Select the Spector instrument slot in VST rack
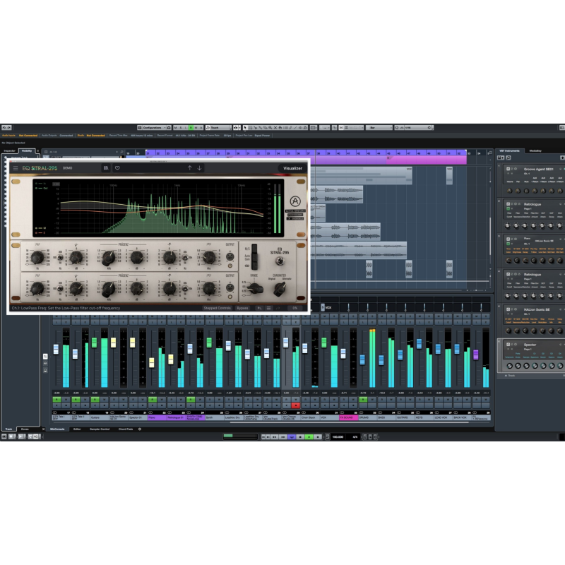Image resolution: width=565 pixels, height=565 pixels. [x=532, y=355]
